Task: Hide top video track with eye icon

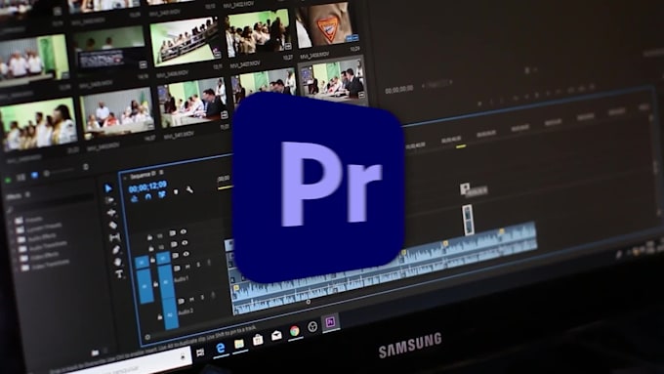Action: [x=183, y=231]
